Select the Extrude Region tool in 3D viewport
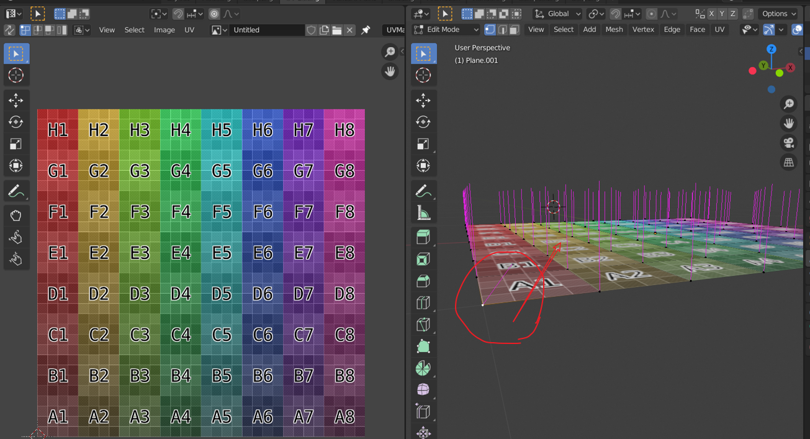Screen dimensions: 810x439 [x=423, y=237]
